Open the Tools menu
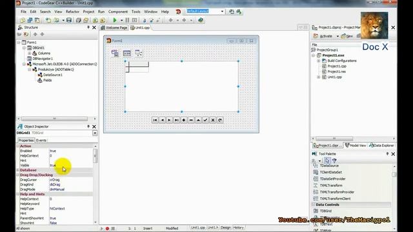The image size is (413, 232). coord(136,12)
